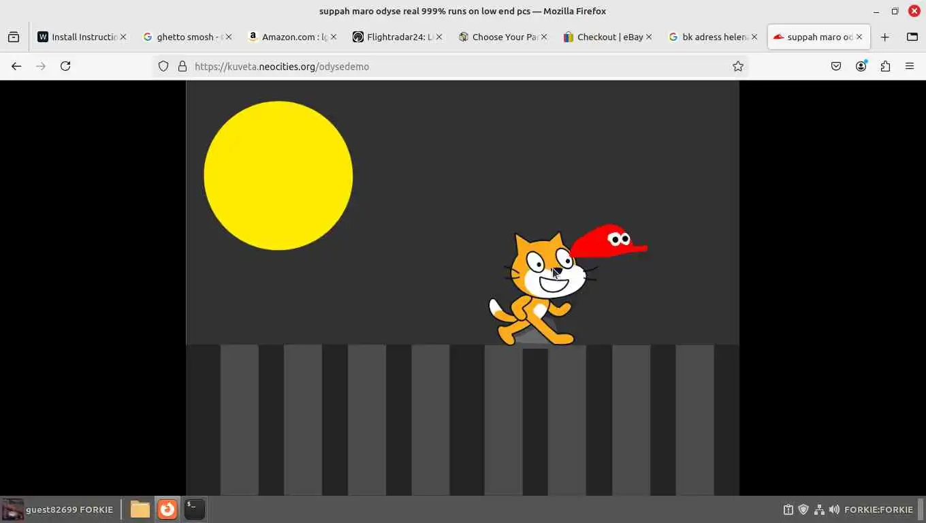
Task: Go back to the previous page
Action: pos(16,66)
